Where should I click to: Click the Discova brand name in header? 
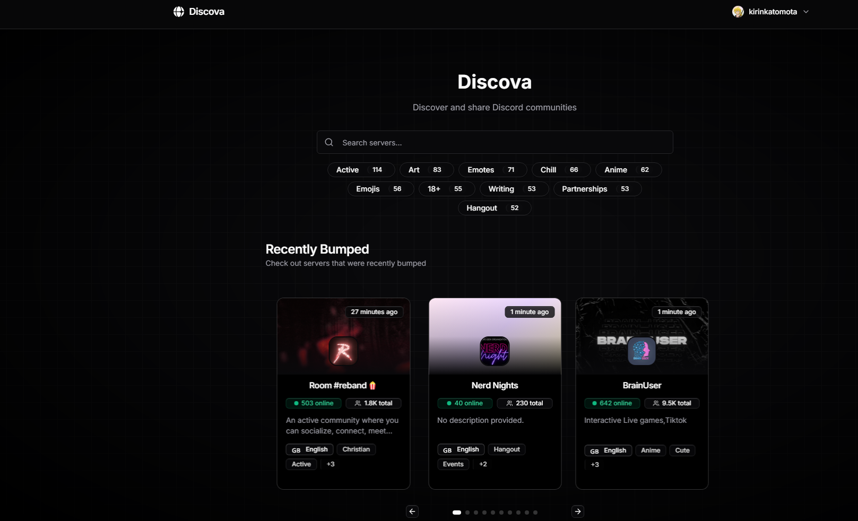pos(207,12)
